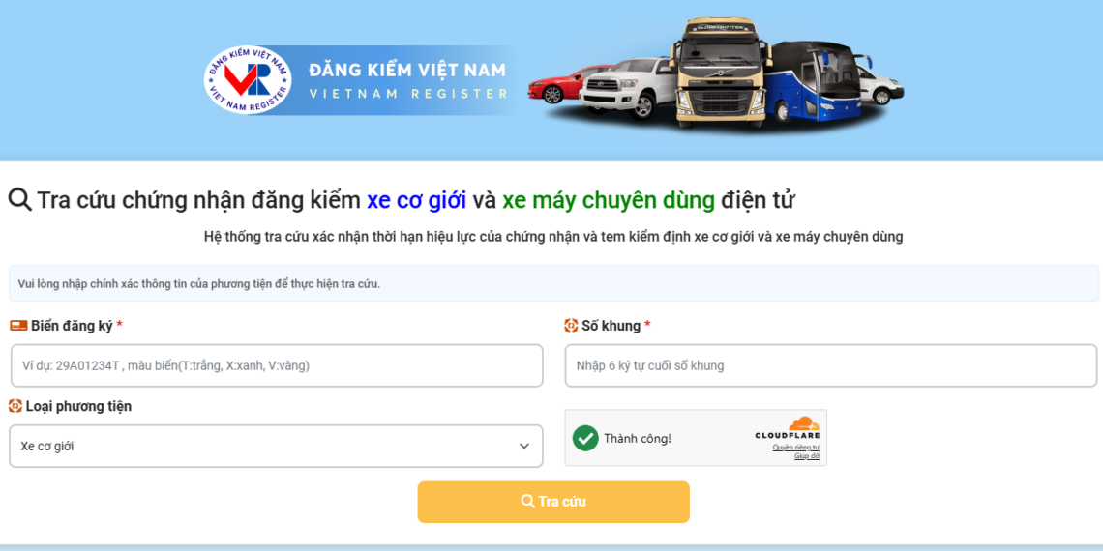
Task: Click the search icon inside Tra cứu button
Action: click(x=527, y=501)
